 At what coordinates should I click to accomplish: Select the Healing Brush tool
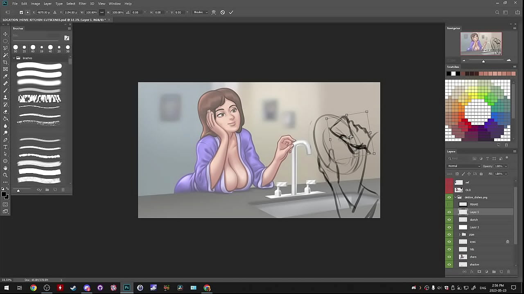(x=5, y=83)
